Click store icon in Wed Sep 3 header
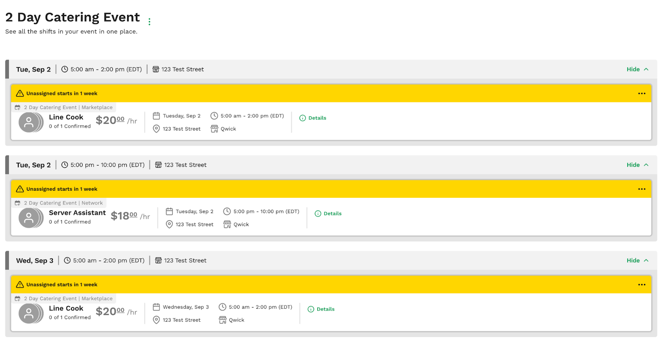Screen dimensions: 661x346 click(x=158, y=261)
